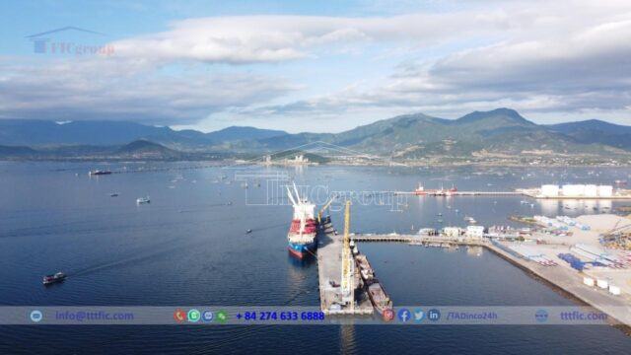Click the green WhatsApp icon
Viewport: 631px width, 355px height.
tap(194, 316)
